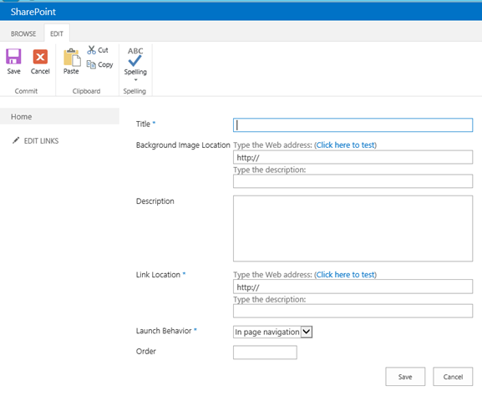Image resolution: width=482 pixels, height=401 pixels.
Task: Select the EDIT ribbon tab
Action: [57, 33]
